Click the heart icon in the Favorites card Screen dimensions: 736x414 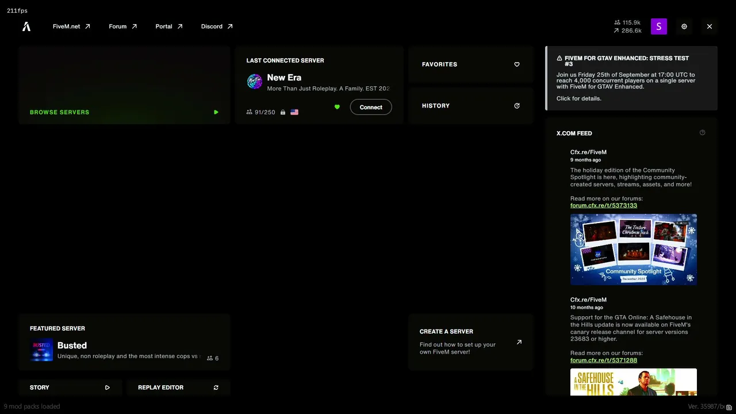coord(517,64)
